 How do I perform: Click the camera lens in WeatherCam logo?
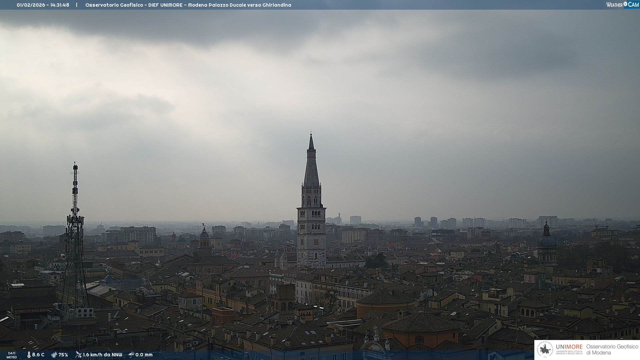625,4
